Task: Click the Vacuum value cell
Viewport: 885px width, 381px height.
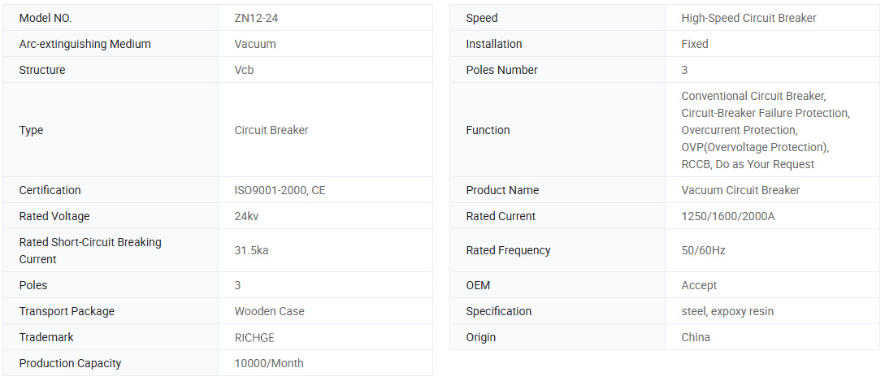Action: pos(255,44)
